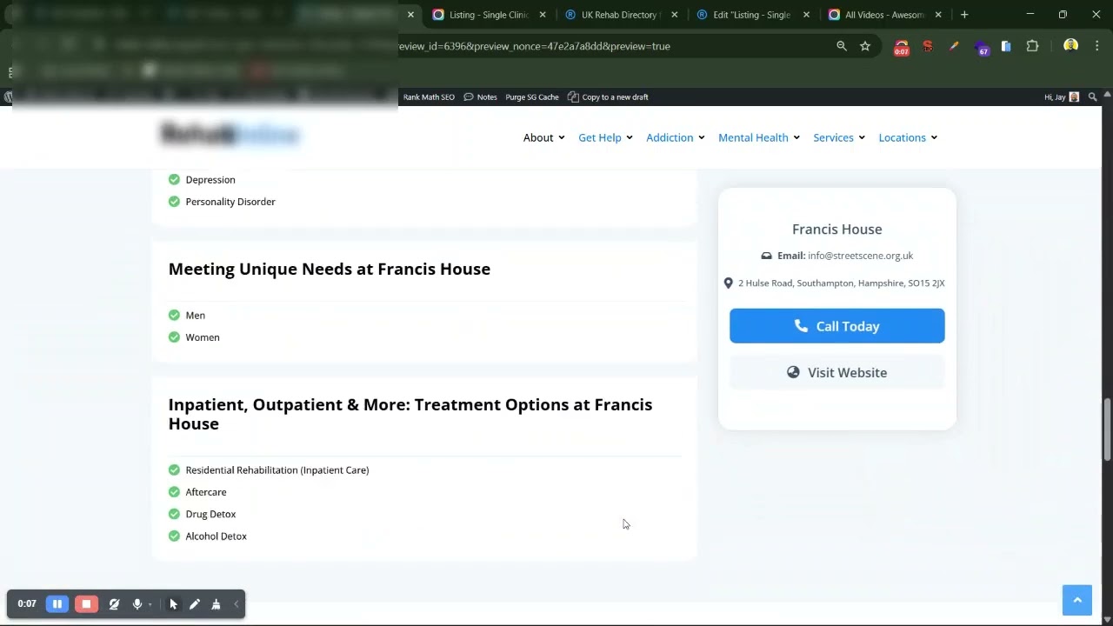Click the green check next to Alcohol Detox
Screen dimensions: 1113x626
coord(174,536)
